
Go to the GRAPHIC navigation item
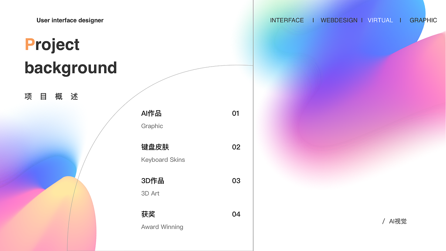tap(423, 20)
